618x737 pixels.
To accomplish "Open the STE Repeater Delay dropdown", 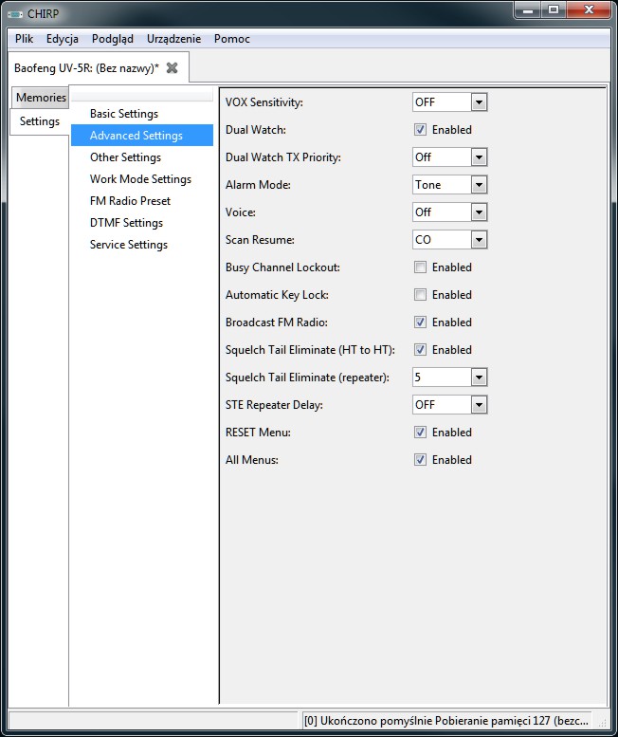I will (479, 405).
